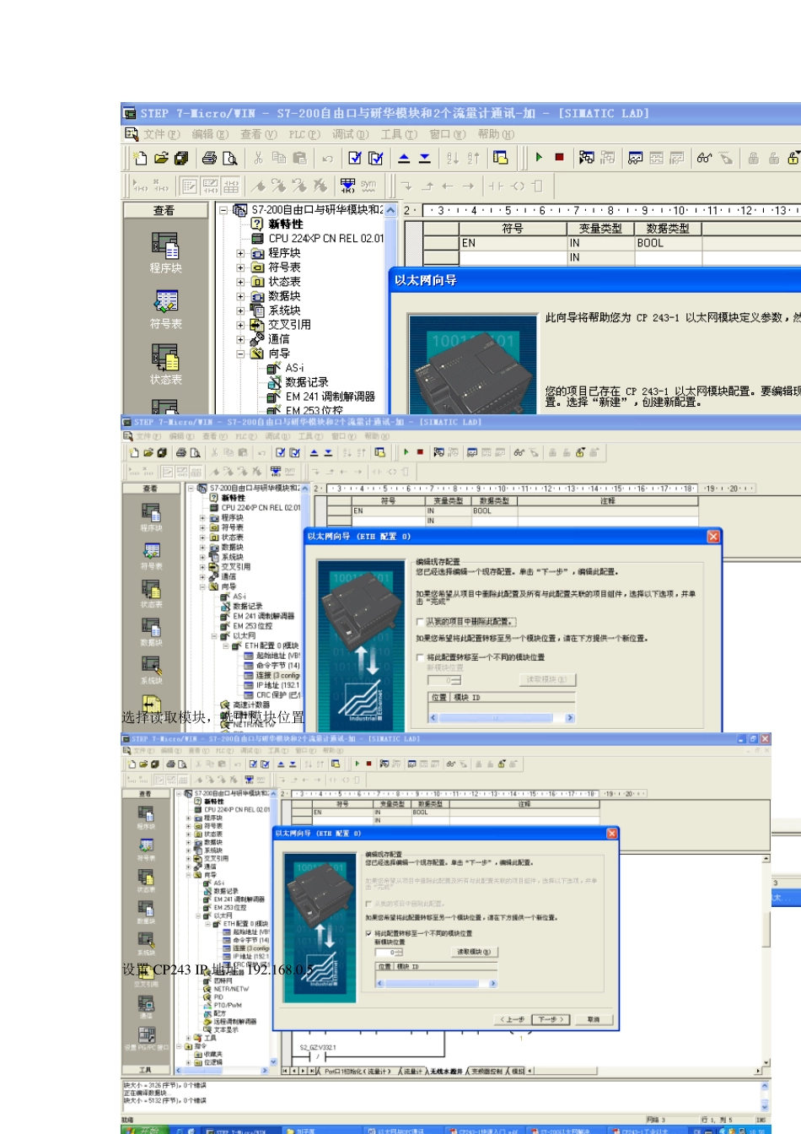Image resolution: width=801 pixels, height=1134 pixels.
Task: Click 下一步 button in bottom screenshot dialog
Action: [551, 1019]
